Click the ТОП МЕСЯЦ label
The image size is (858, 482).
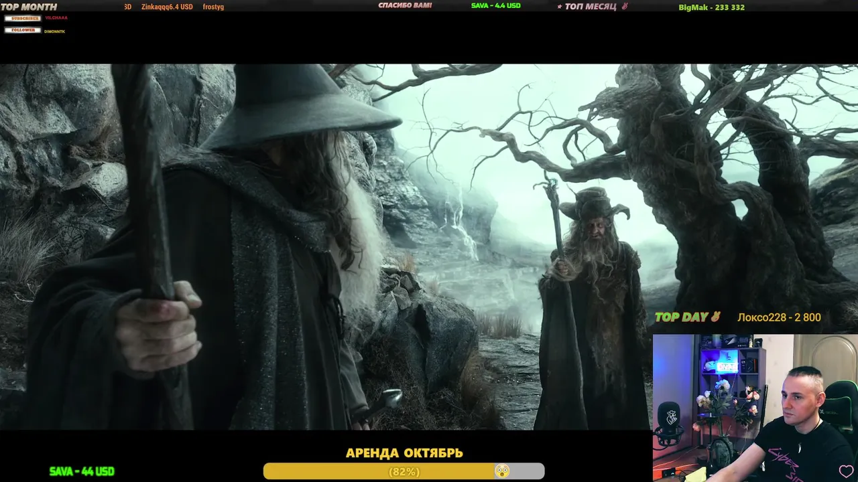591,7
